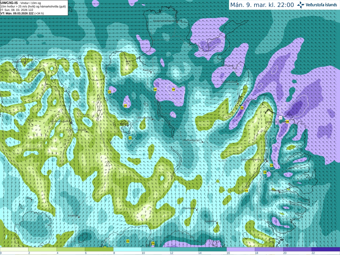This screenshot has width=340, height=255.
Task: Click the Veðurstofa Íslands name text
Action: point(321,5)
